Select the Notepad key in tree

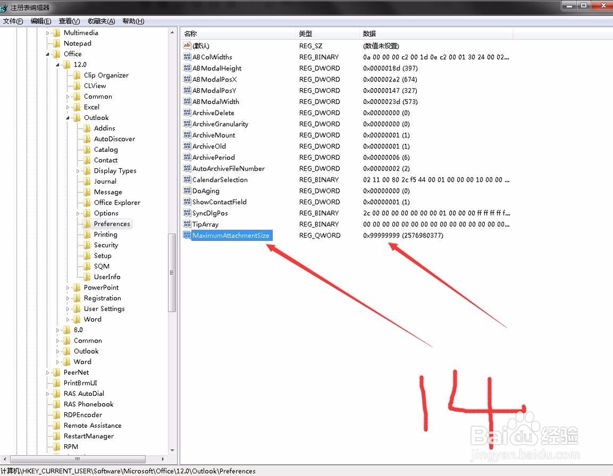(77, 43)
